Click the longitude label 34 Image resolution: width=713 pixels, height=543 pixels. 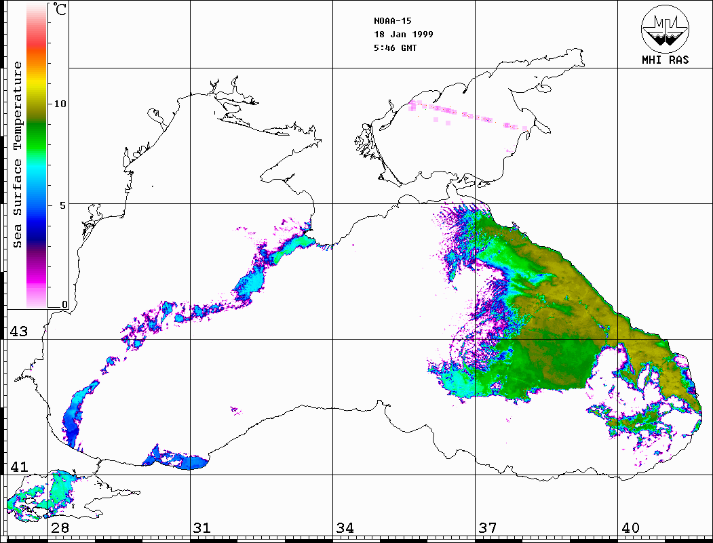345,527
